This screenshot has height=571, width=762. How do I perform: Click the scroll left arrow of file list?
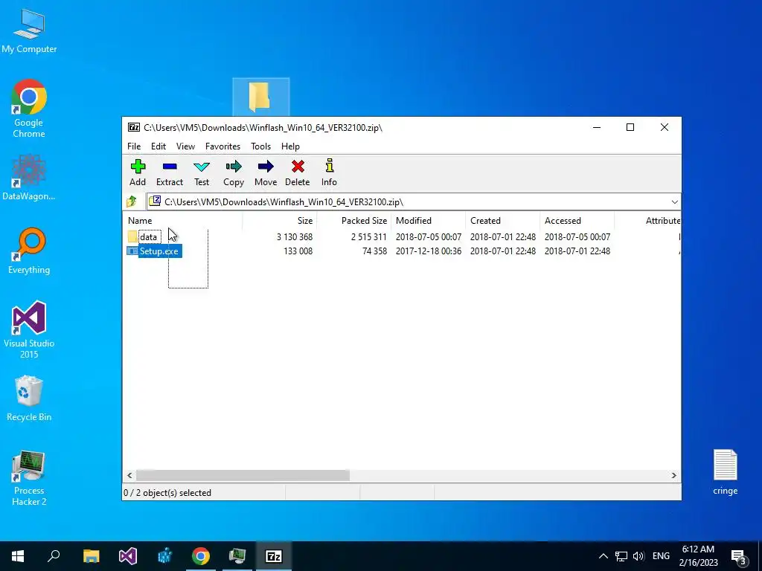[129, 475]
